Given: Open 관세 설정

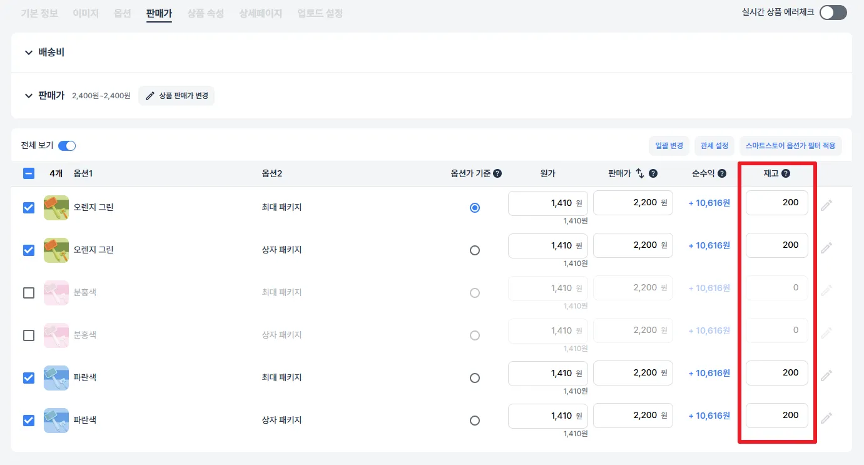Looking at the screenshot, I should coord(714,146).
